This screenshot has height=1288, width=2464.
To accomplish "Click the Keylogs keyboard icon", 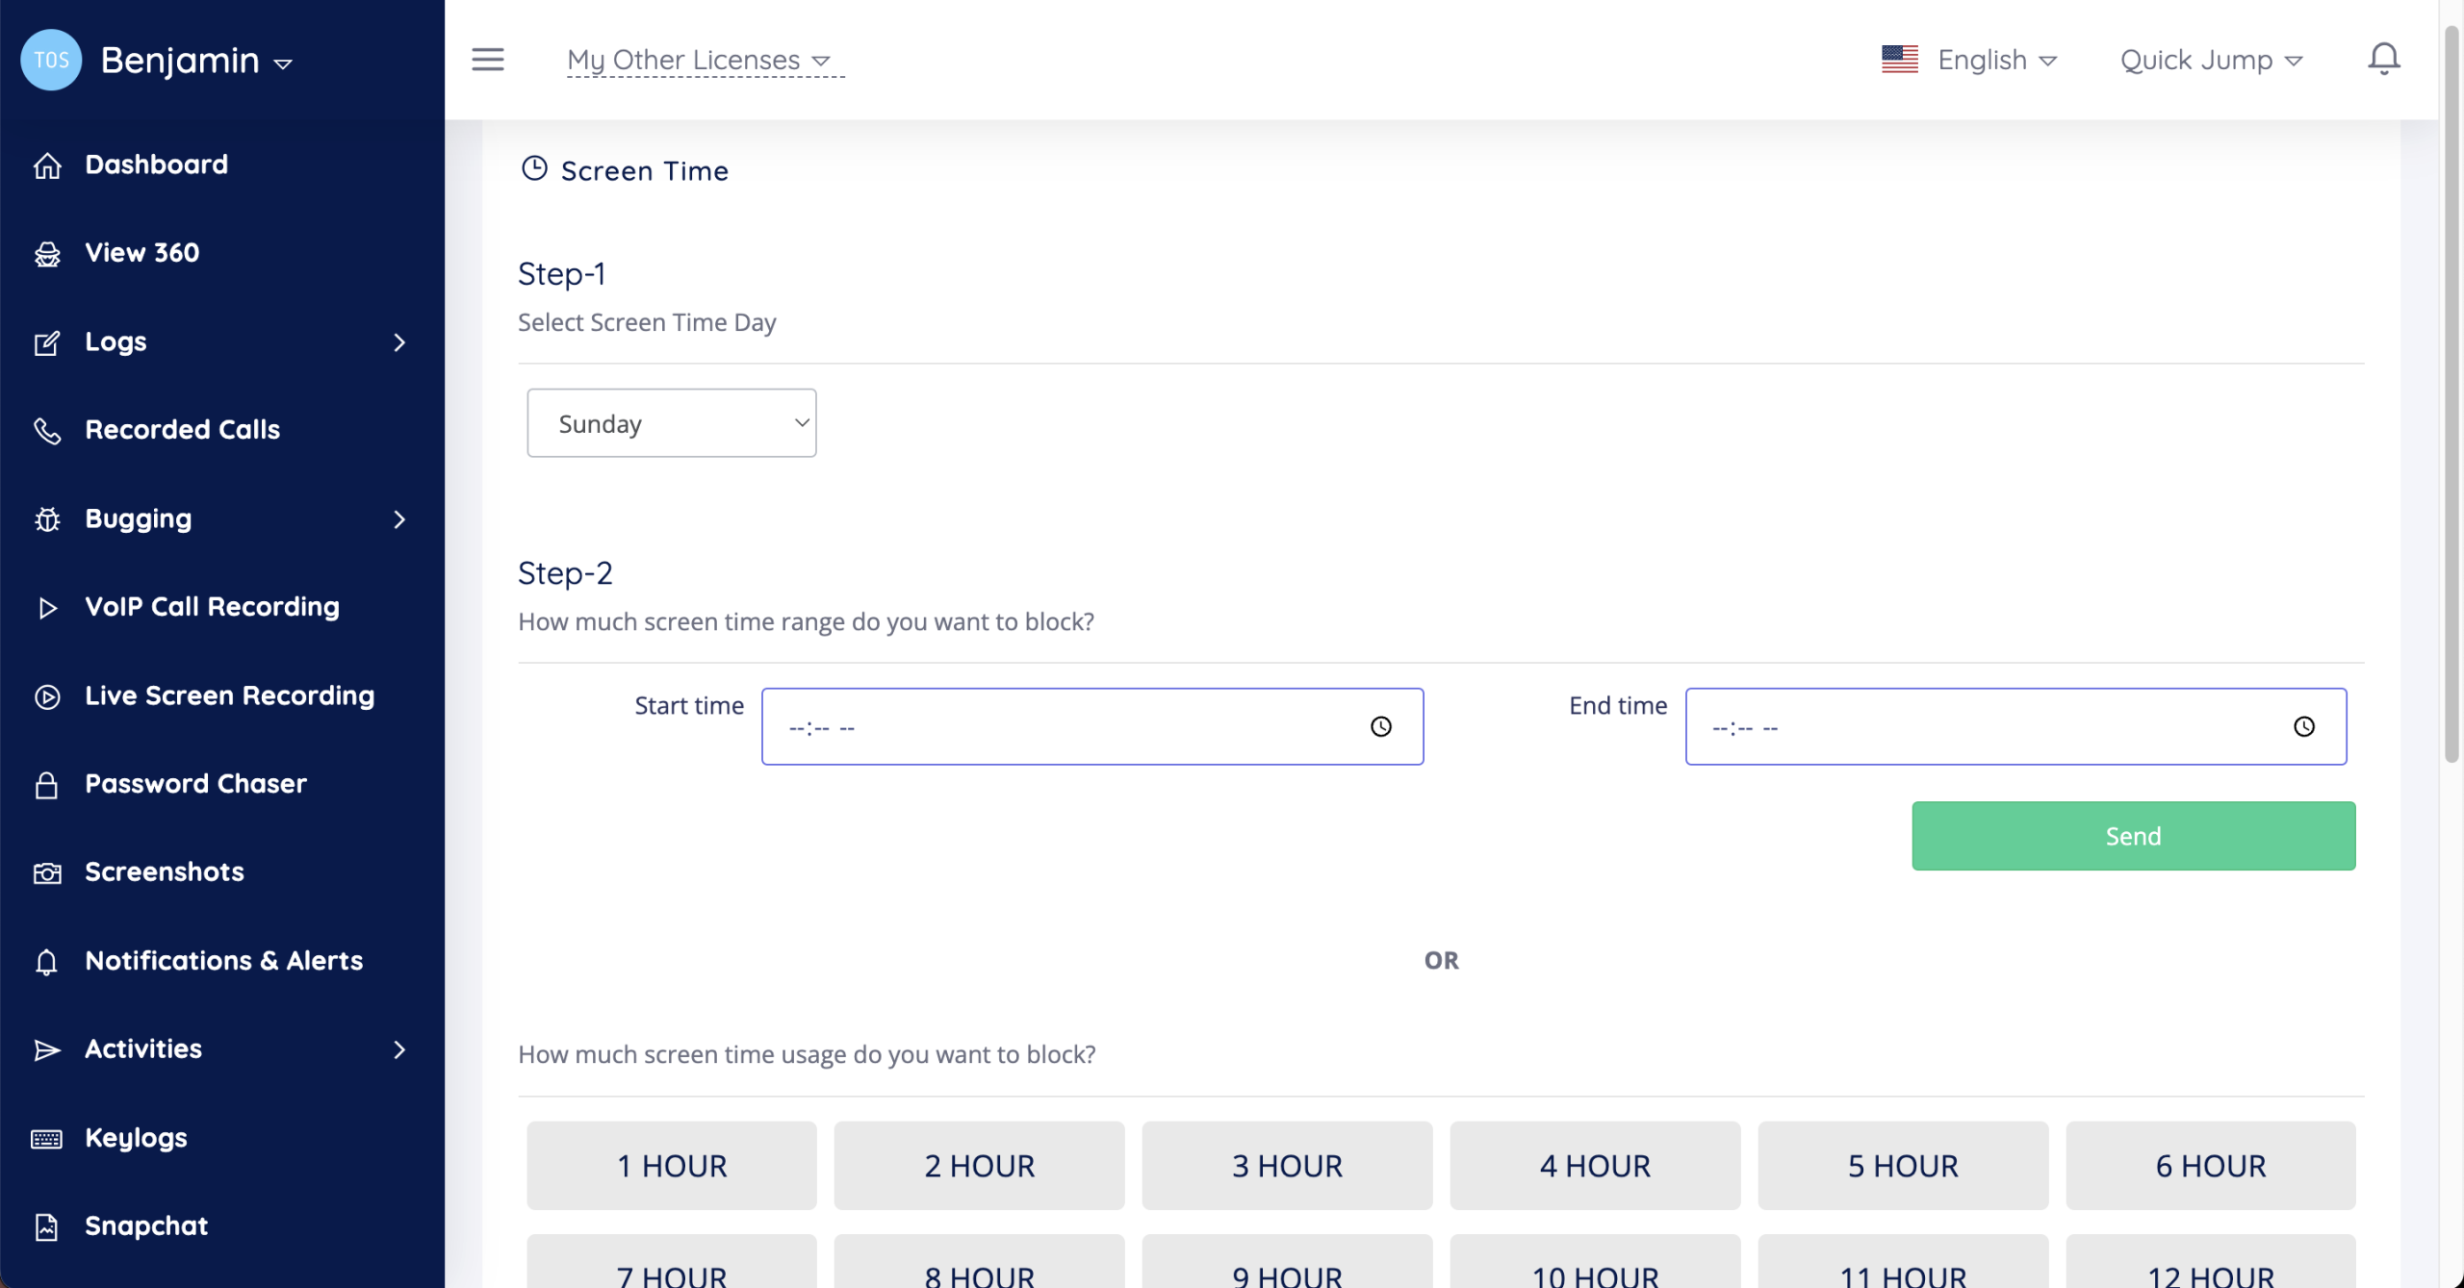I will coord(46,1139).
